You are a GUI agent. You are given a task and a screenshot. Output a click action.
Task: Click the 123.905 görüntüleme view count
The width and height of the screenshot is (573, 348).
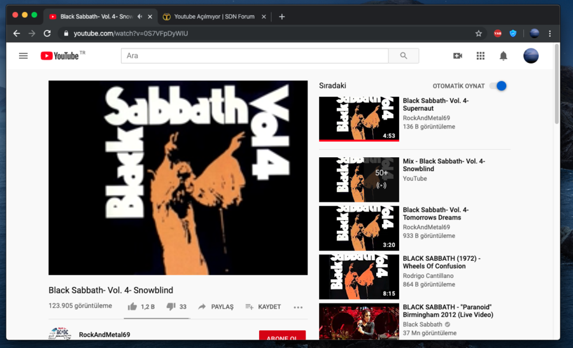[80, 305]
